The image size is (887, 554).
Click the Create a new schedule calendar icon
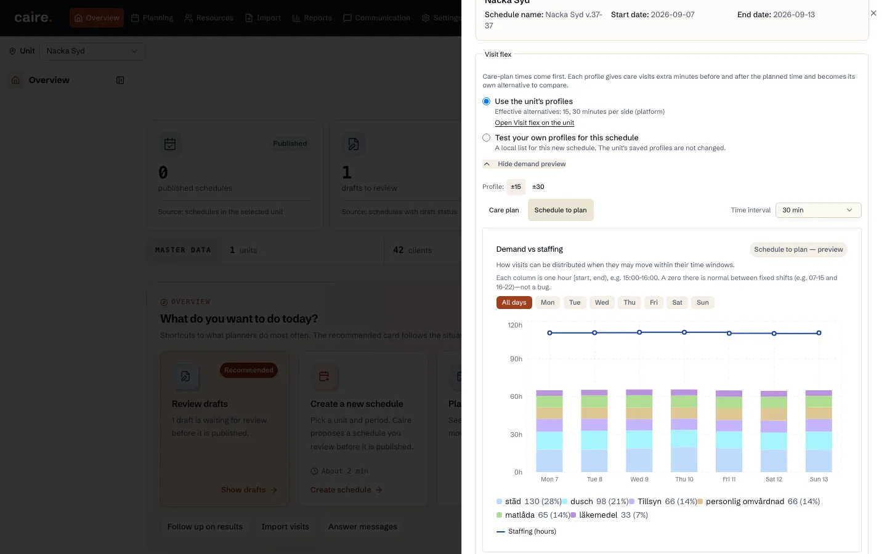pyautogui.click(x=324, y=376)
